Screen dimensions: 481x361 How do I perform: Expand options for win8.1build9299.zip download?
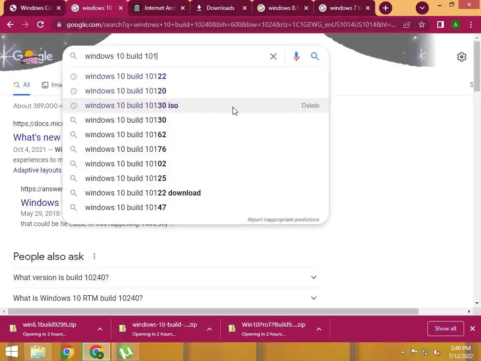[100, 329]
